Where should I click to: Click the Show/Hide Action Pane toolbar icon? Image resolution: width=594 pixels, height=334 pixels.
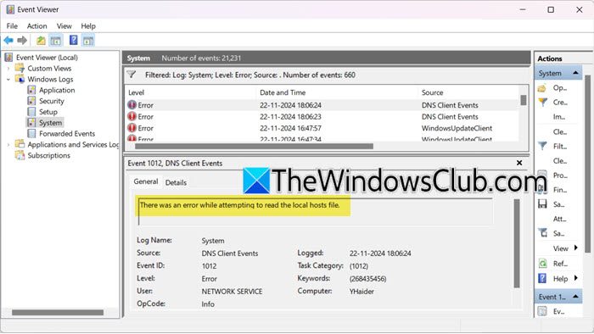[x=88, y=40]
